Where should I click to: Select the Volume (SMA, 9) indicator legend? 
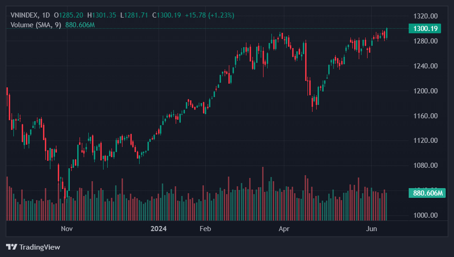(x=36, y=24)
